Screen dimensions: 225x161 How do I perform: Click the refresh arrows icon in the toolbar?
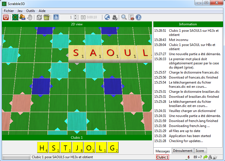coord(39,17)
